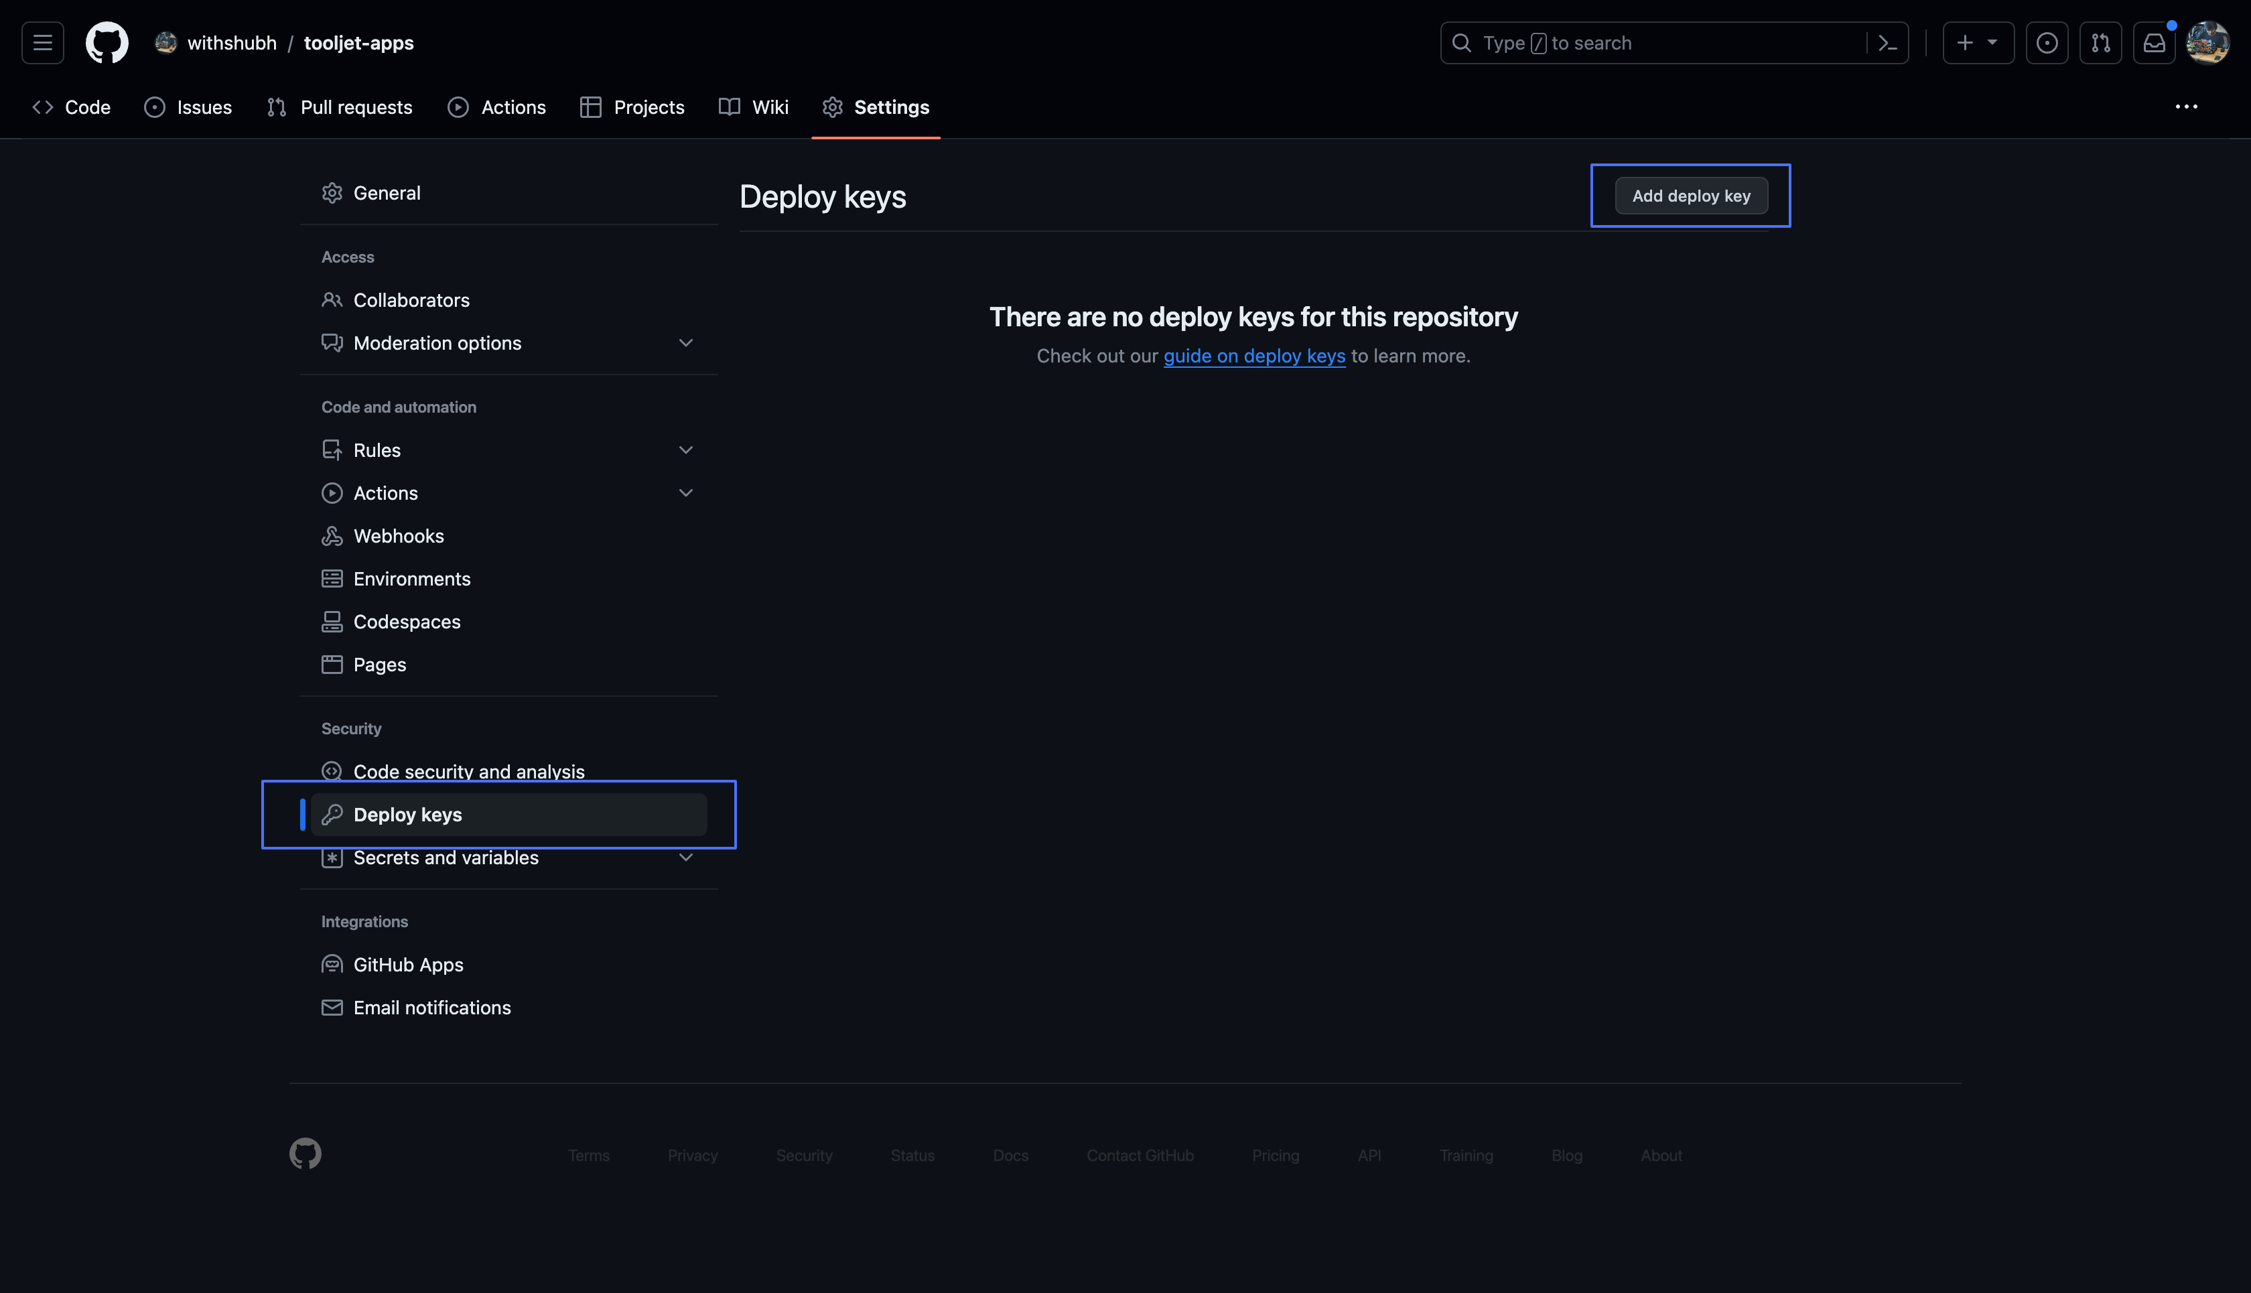Open the create new plus dropdown
The width and height of the screenshot is (2251, 1293).
click(1978, 43)
